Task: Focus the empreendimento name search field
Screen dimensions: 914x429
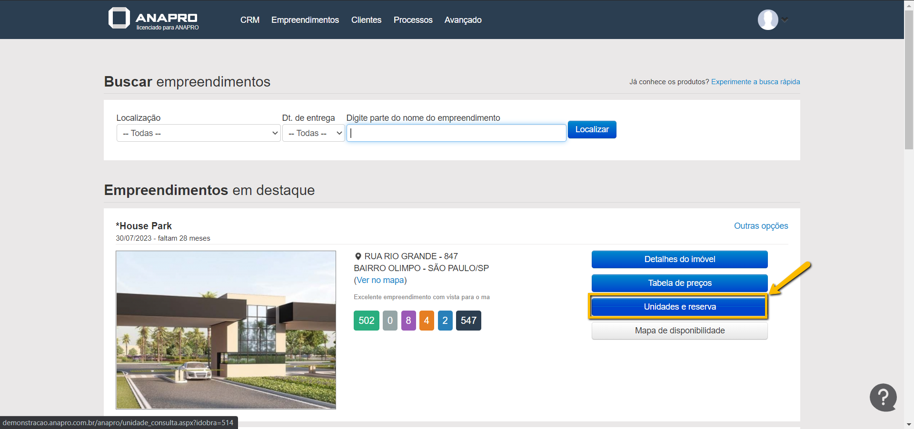Action: click(456, 133)
